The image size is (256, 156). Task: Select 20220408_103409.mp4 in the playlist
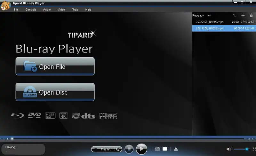pyautogui.click(x=210, y=22)
